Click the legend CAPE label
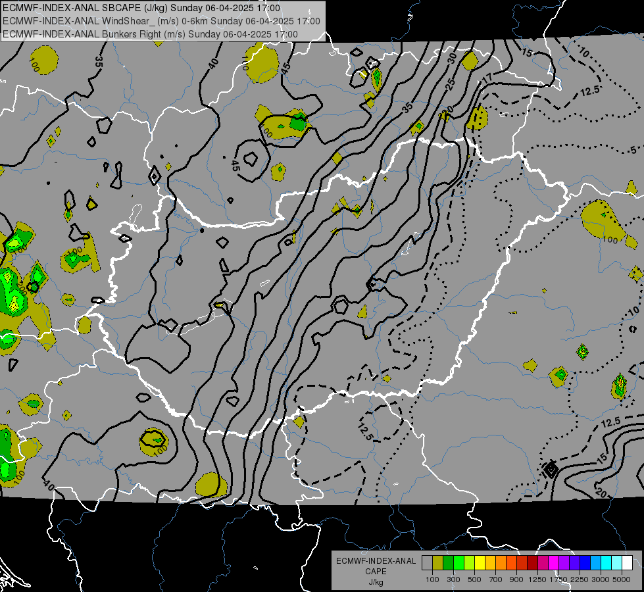The height and width of the screenshot is (592, 644). coord(376,572)
